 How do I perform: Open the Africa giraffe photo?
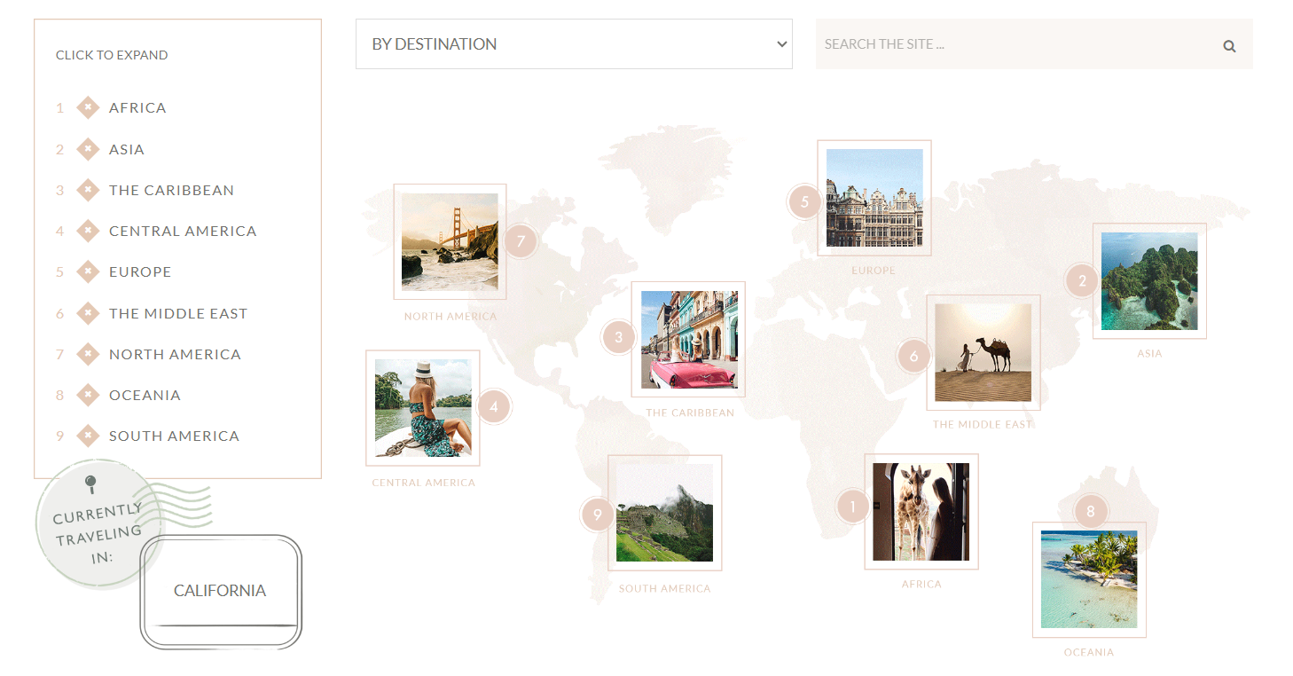pos(921,512)
